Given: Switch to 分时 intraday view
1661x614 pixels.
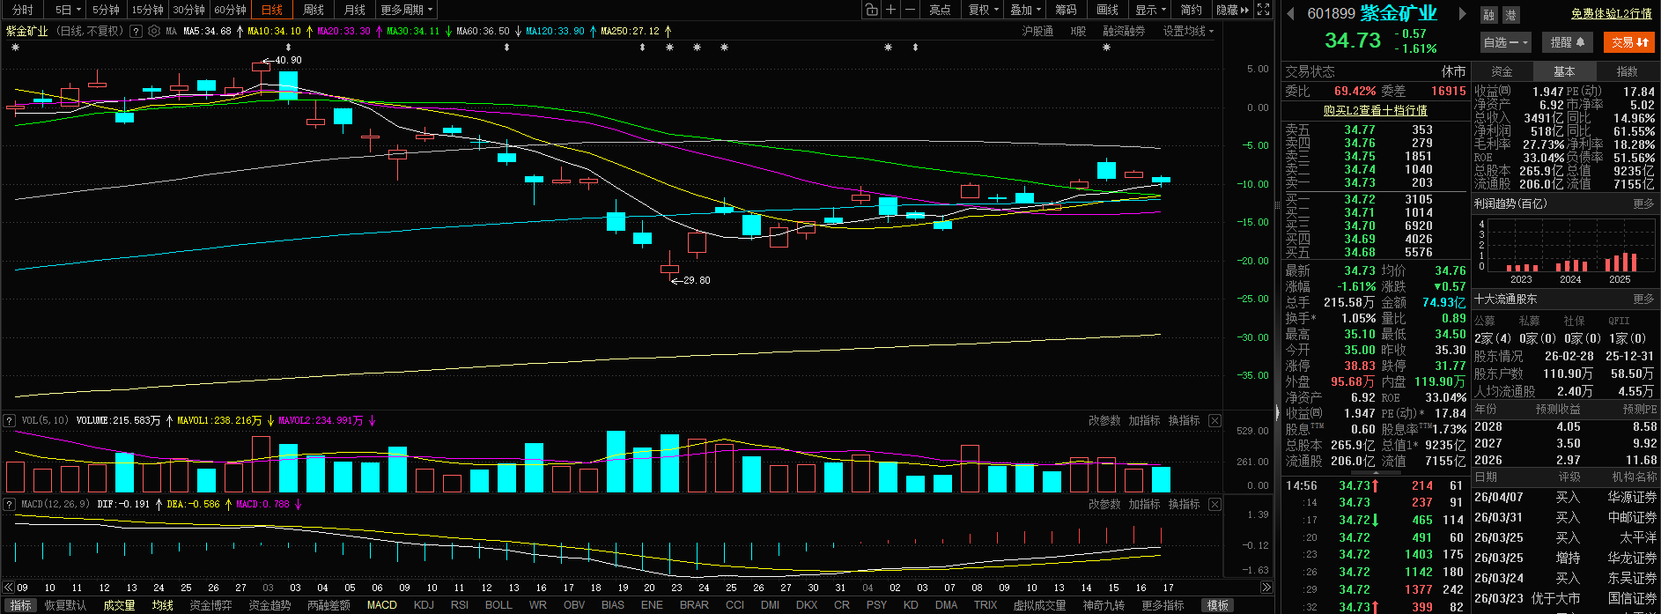Looking at the screenshot, I should click(x=23, y=10).
